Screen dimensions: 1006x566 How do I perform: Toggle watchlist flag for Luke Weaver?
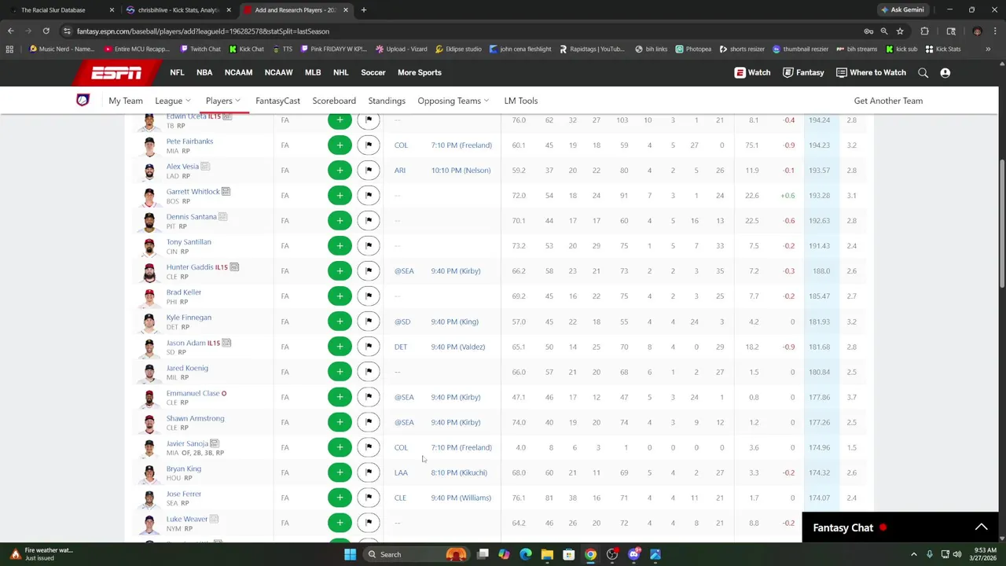(x=368, y=523)
